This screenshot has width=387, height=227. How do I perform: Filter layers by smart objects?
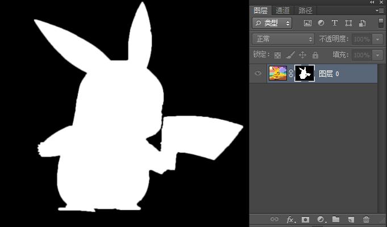[x=362, y=23]
